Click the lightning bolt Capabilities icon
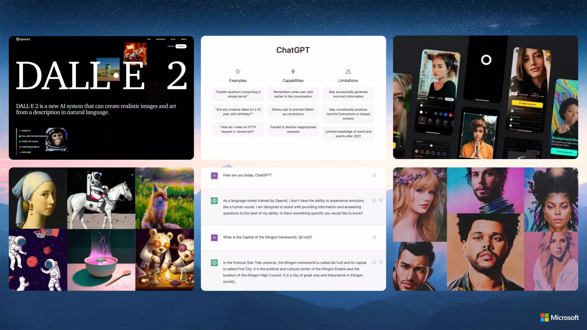587x330 pixels. [x=293, y=71]
